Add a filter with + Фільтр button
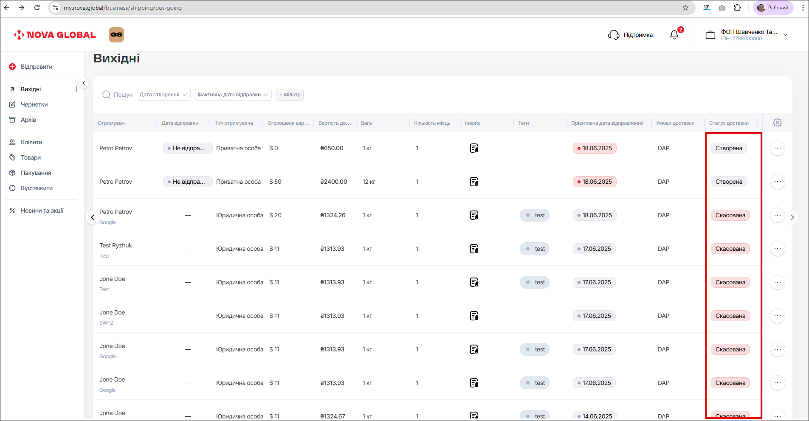This screenshot has width=809, height=421. coord(290,95)
